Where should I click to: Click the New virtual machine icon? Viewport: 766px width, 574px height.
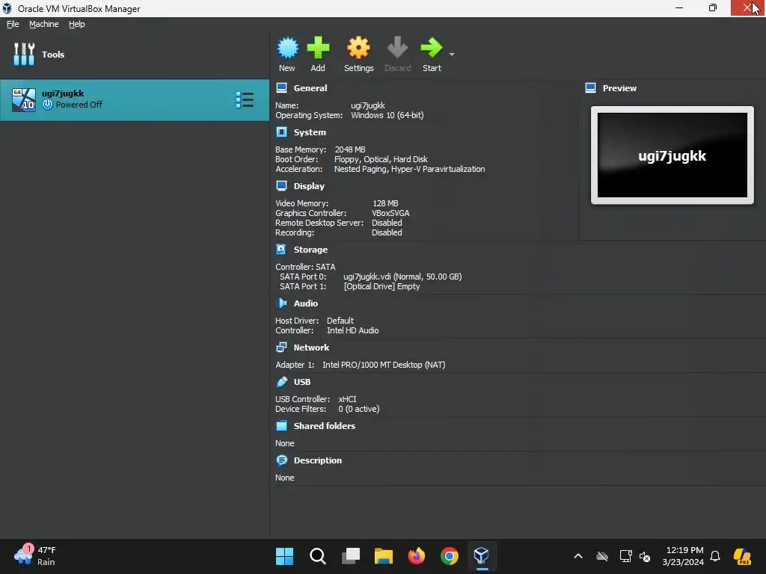coord(287,48)
